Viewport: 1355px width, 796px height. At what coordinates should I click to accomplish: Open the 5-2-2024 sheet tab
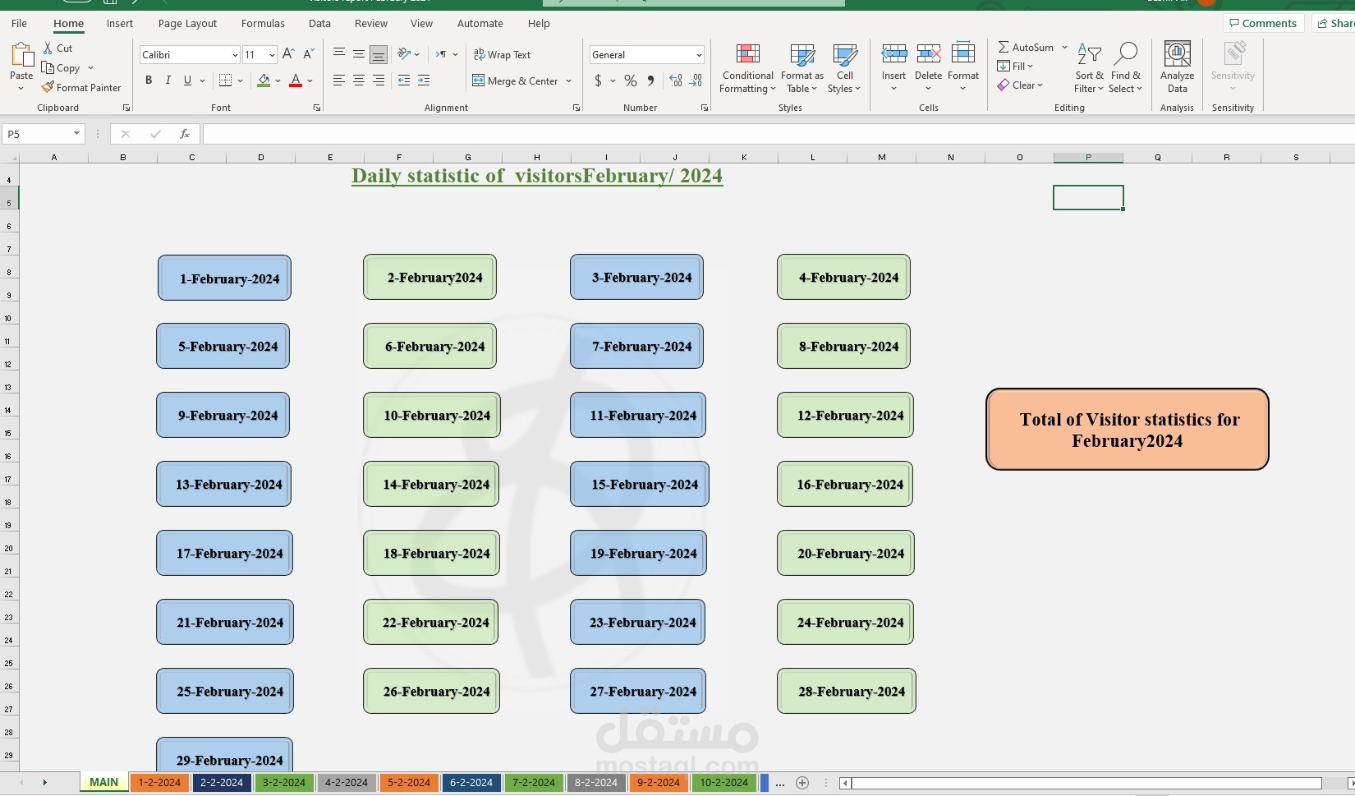click(409, 783)
